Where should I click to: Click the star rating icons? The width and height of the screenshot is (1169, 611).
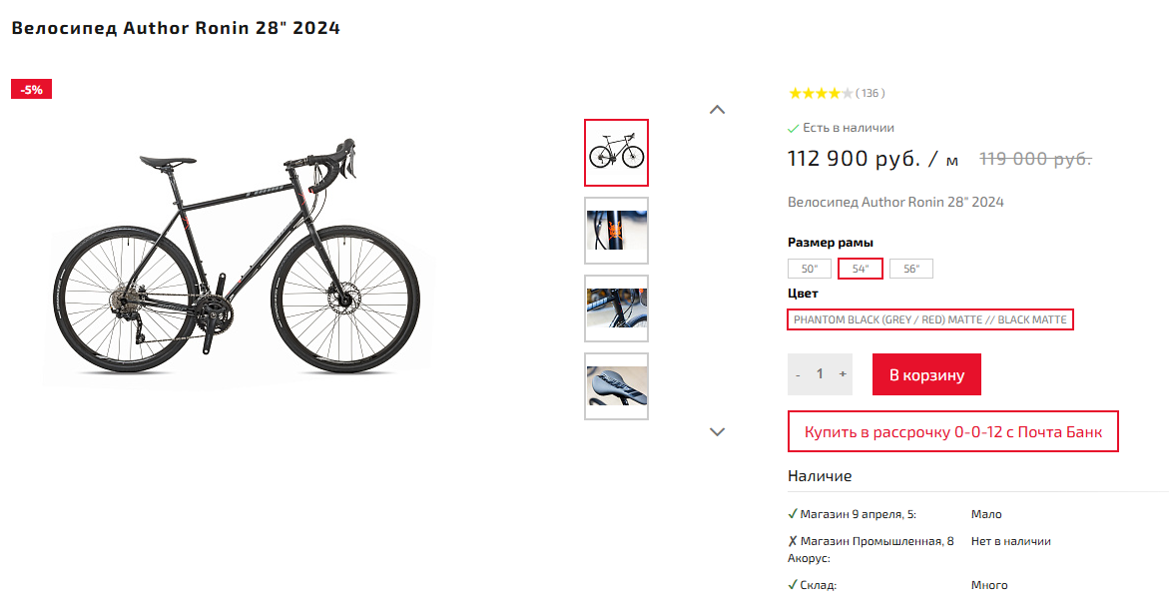tap(820, 94)
